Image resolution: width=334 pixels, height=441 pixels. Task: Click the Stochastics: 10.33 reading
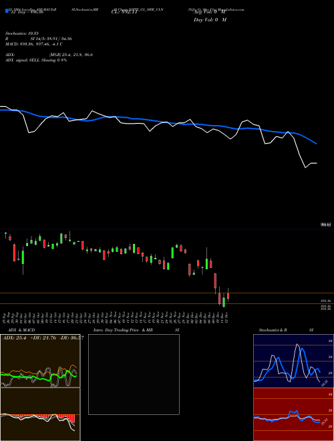[21, 33]
